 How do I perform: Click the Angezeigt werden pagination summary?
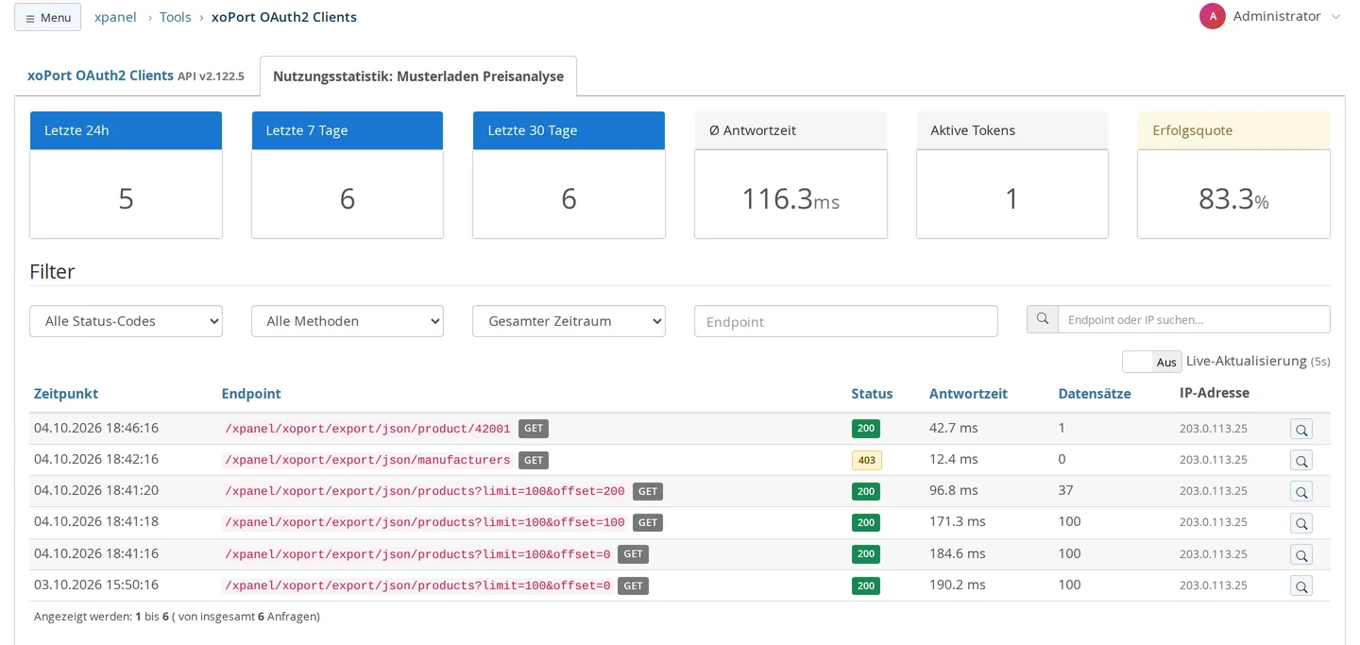[x=178, y=617]
